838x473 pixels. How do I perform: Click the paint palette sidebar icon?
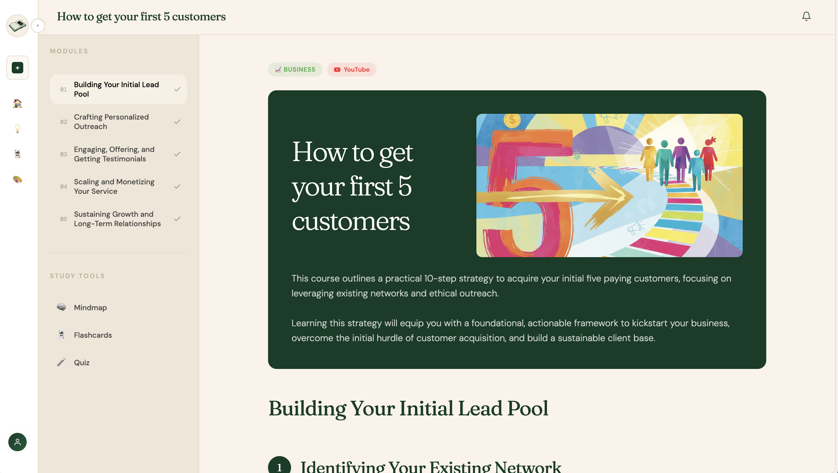coord(18,179)
